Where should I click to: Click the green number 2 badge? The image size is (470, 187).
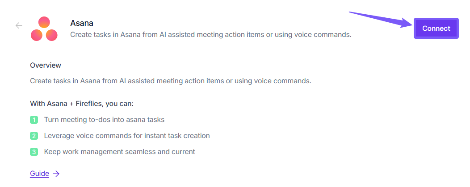click(34, 136)
